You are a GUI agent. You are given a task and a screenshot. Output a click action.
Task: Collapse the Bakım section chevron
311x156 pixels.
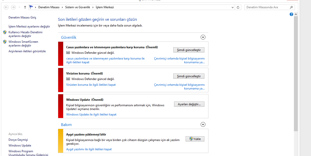pyautogui.click(x=203, y=124)
